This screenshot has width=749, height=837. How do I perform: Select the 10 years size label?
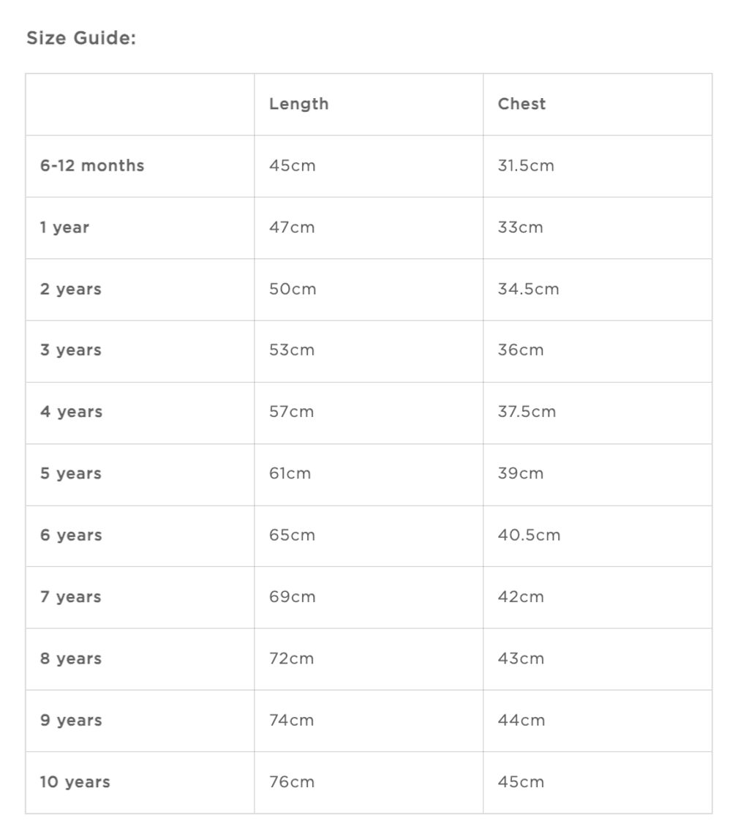pos(75,782)
